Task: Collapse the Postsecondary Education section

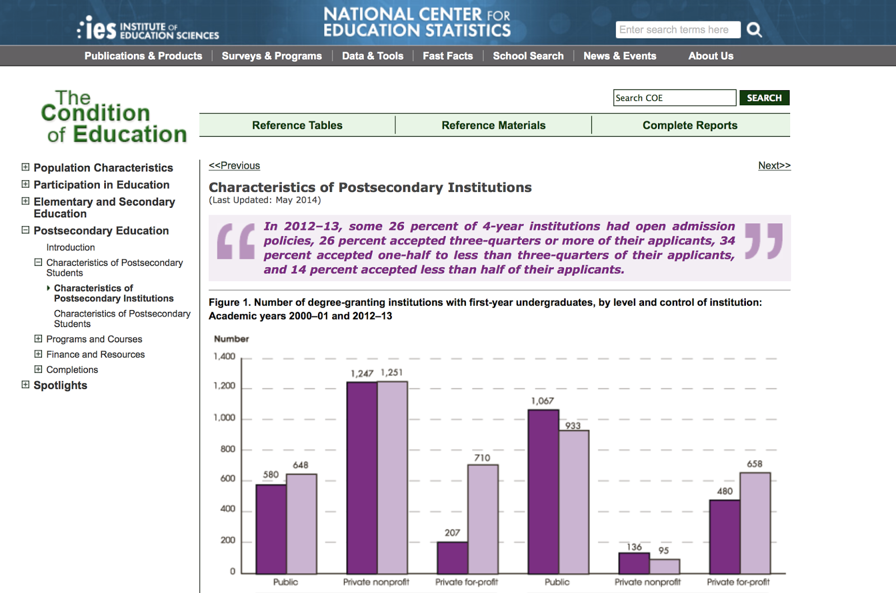Action: 25,230
